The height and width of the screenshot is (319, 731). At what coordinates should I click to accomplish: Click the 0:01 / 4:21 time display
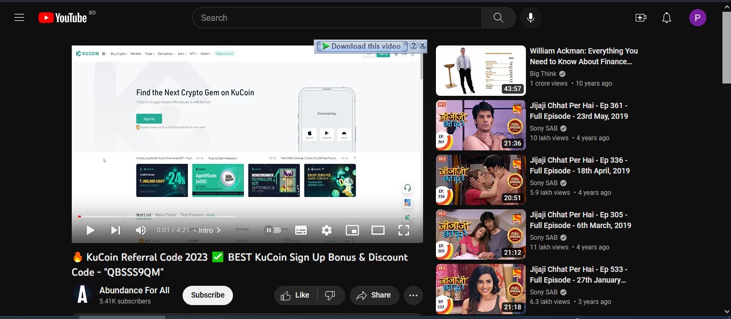[x=174, y=230]
